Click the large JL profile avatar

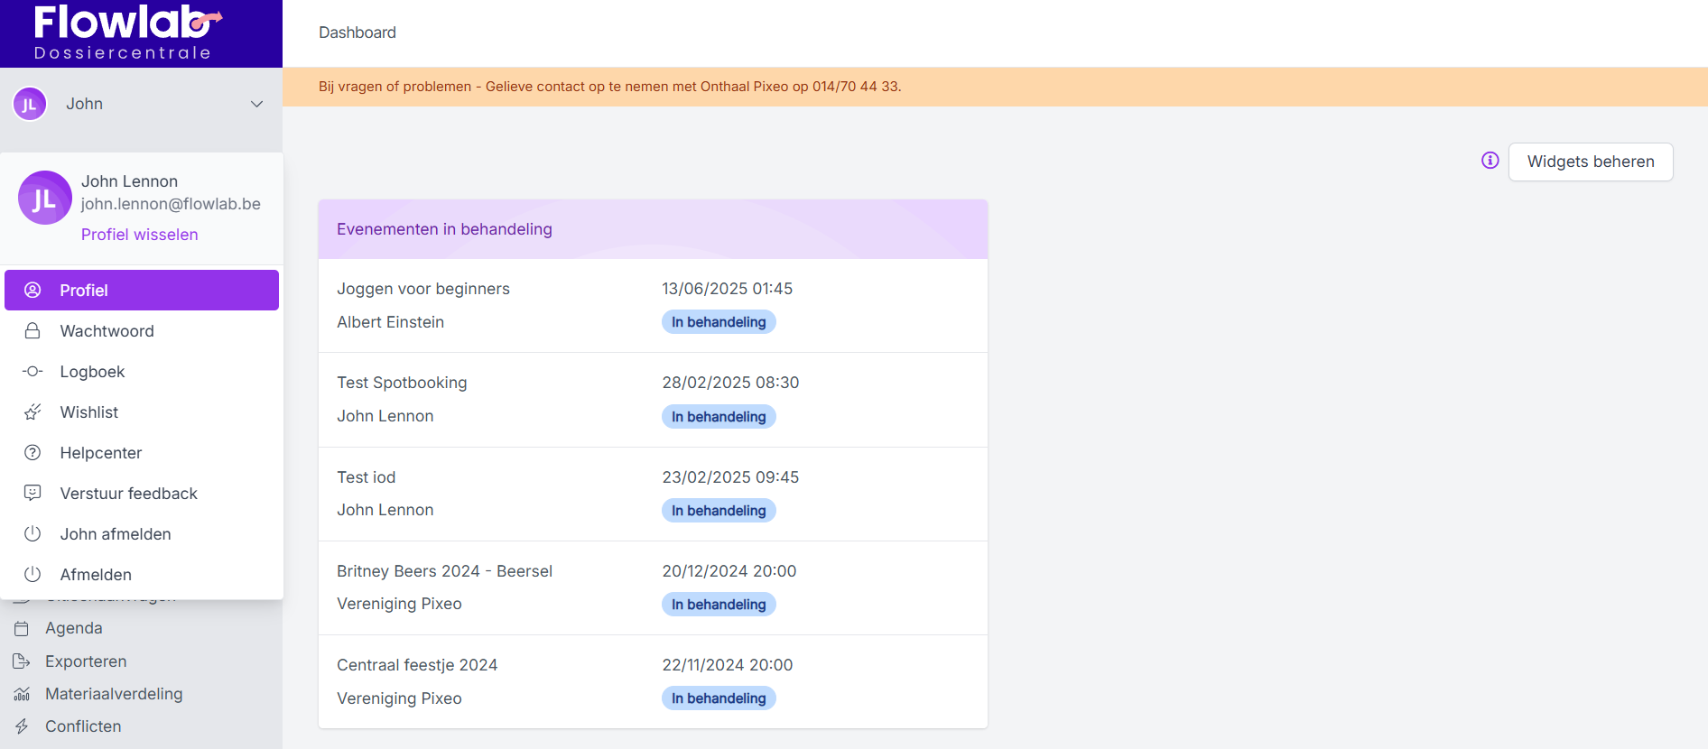click(x=45, y=199)
